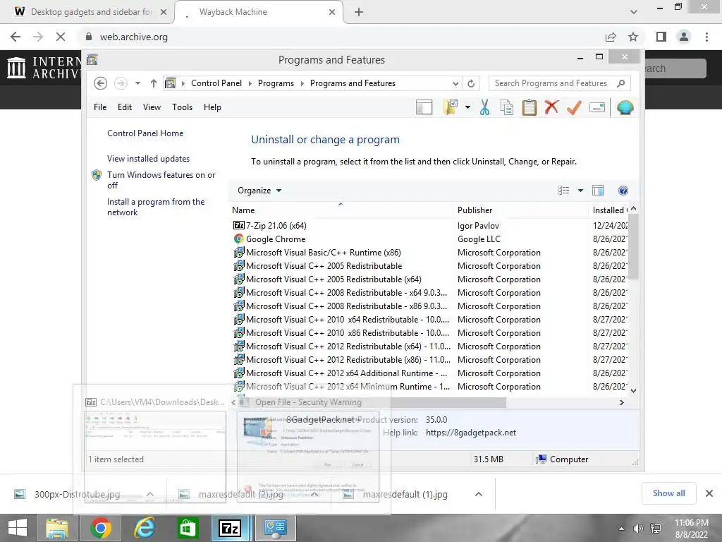The image size is (722, 542).
Task: Click the volume speaker tray icon
Action: click(638, 529)
